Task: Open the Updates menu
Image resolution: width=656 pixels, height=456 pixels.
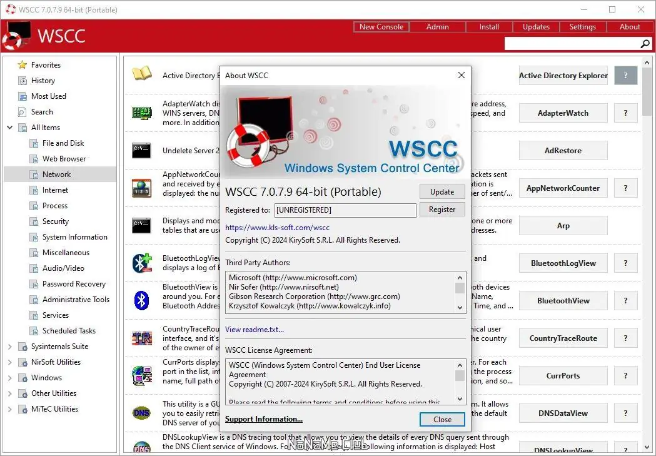Action: 536,27
